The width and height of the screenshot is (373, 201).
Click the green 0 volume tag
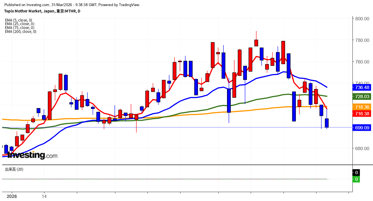point(356,179)
